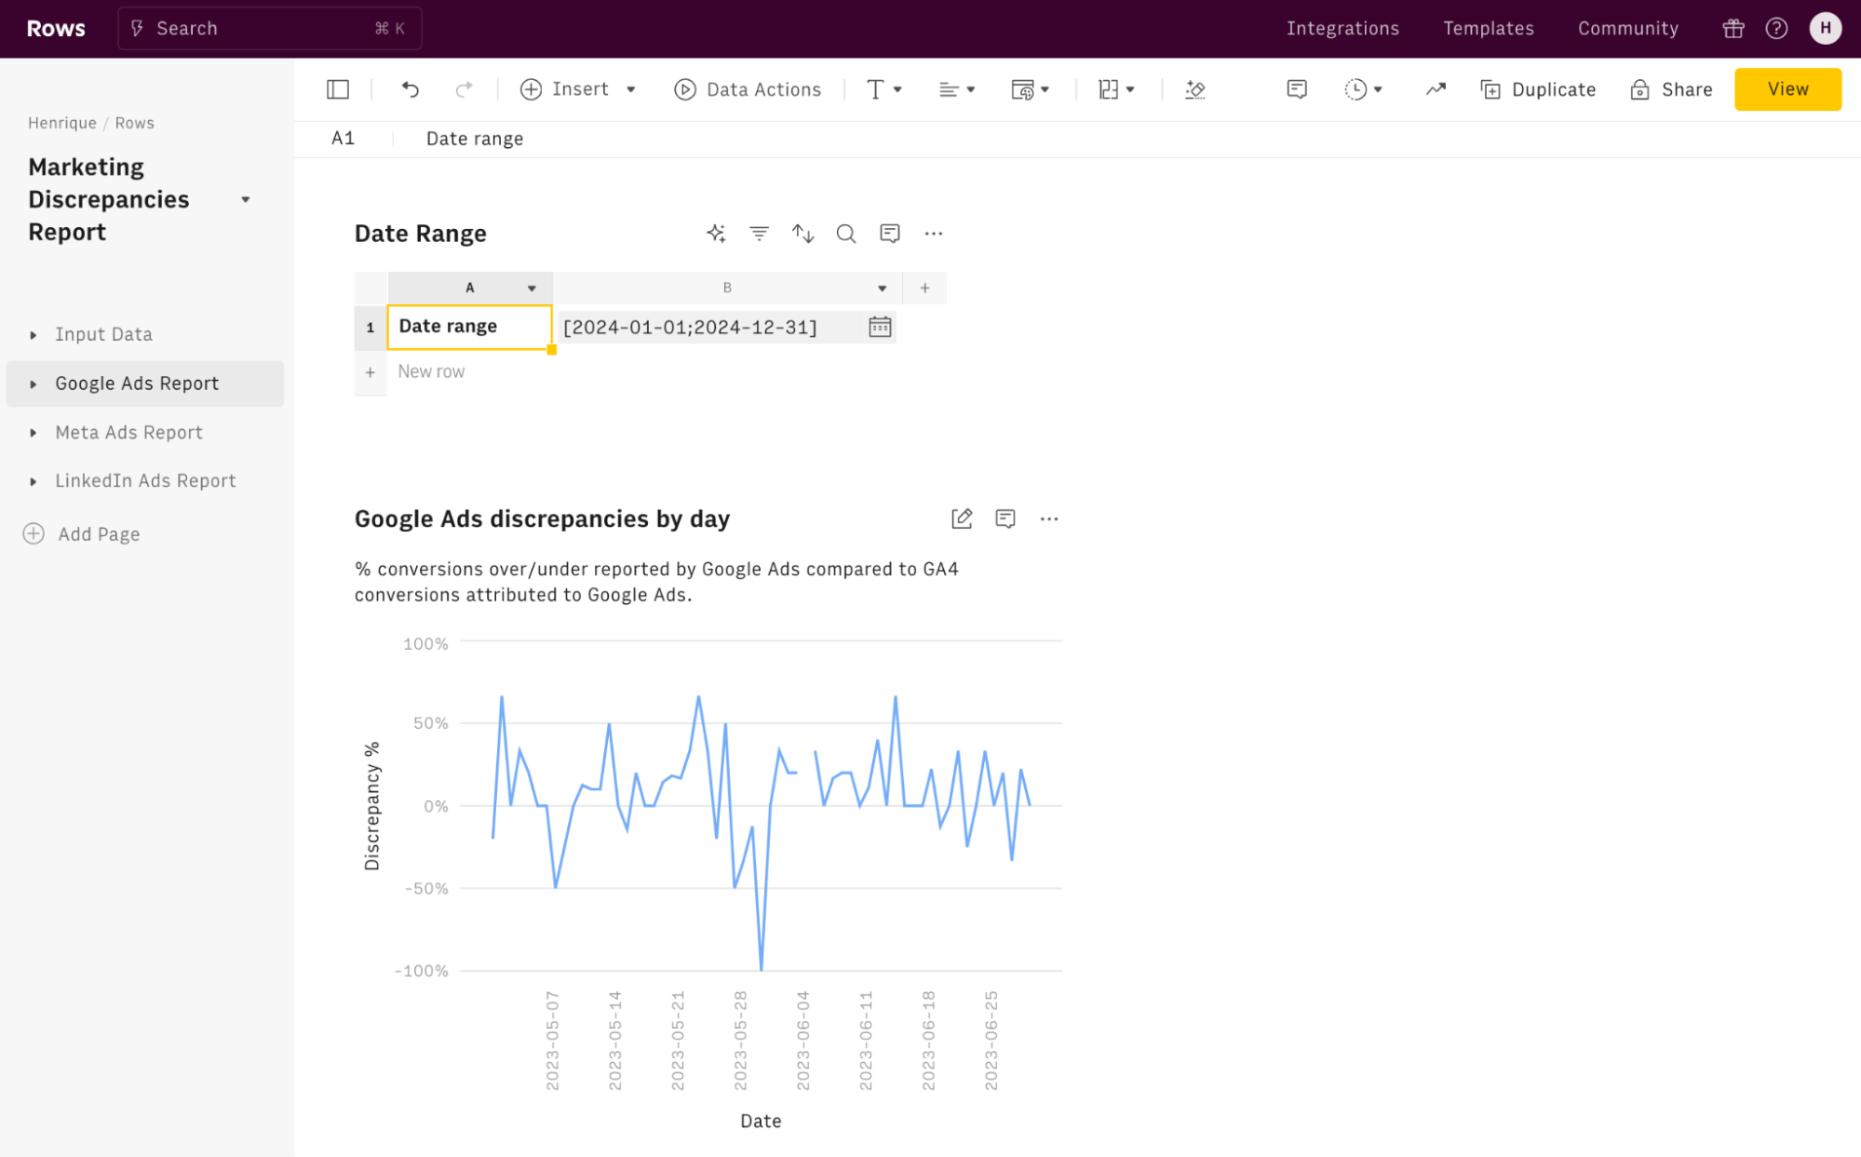Click the AI sparkle icon on Date Range table
The image size is (1861, 1157).
tap(715, 234)
